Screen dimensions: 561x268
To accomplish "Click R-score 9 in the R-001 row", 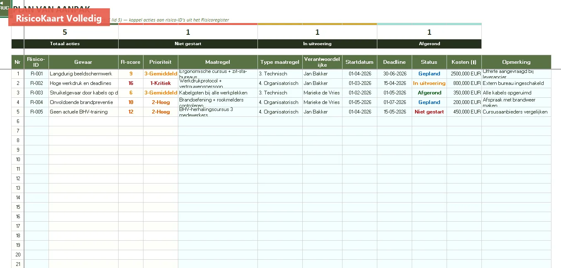I will pyautogui.click(x=131, y=74).
